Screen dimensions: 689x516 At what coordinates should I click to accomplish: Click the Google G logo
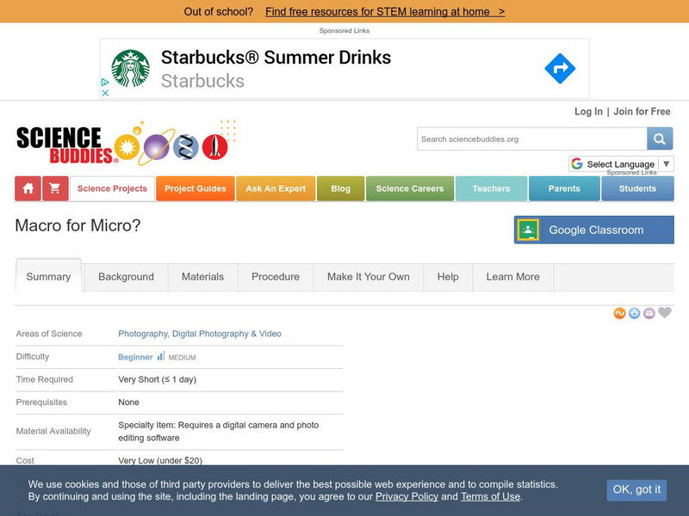577,163
